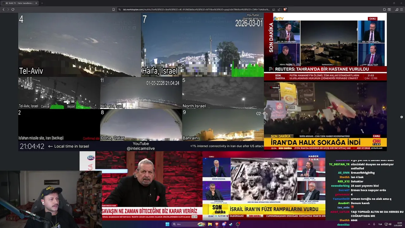Image resolution: width=405 pixels, height=228 pixels.
Task: Click the browser forward arrow
Action: tap(8, 9)
